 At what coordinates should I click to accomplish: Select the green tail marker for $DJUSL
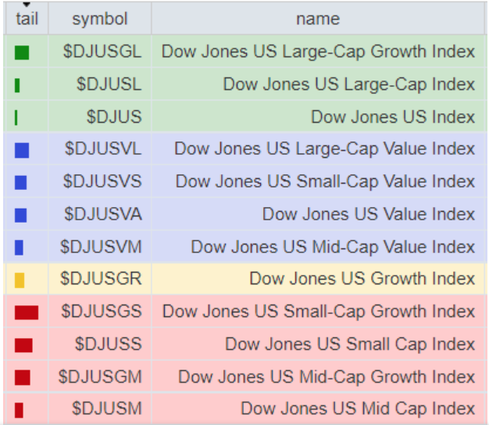[17, 85]
